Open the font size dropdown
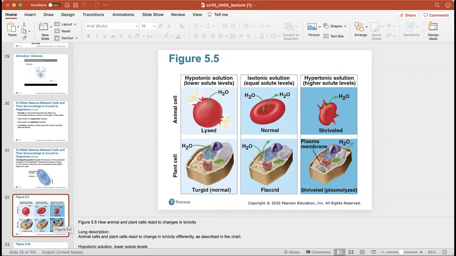The height and width of the screenshot is (256, 456). point(154,26)
